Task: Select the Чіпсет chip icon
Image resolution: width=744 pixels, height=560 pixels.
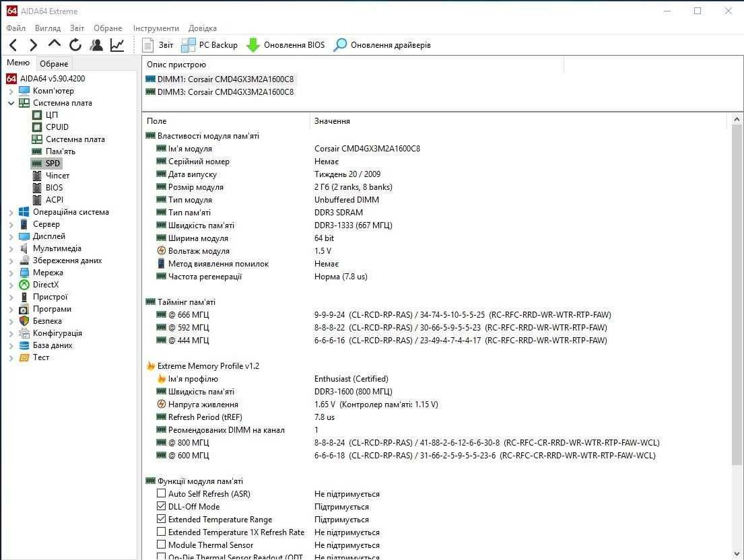Action: point(37,176)
